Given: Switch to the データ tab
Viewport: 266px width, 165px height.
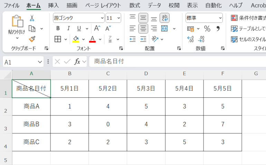Looking at the screenshot, I should (x=154, y=6).
